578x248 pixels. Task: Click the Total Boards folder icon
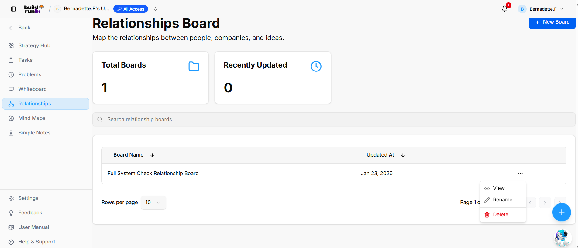[194, 66]
